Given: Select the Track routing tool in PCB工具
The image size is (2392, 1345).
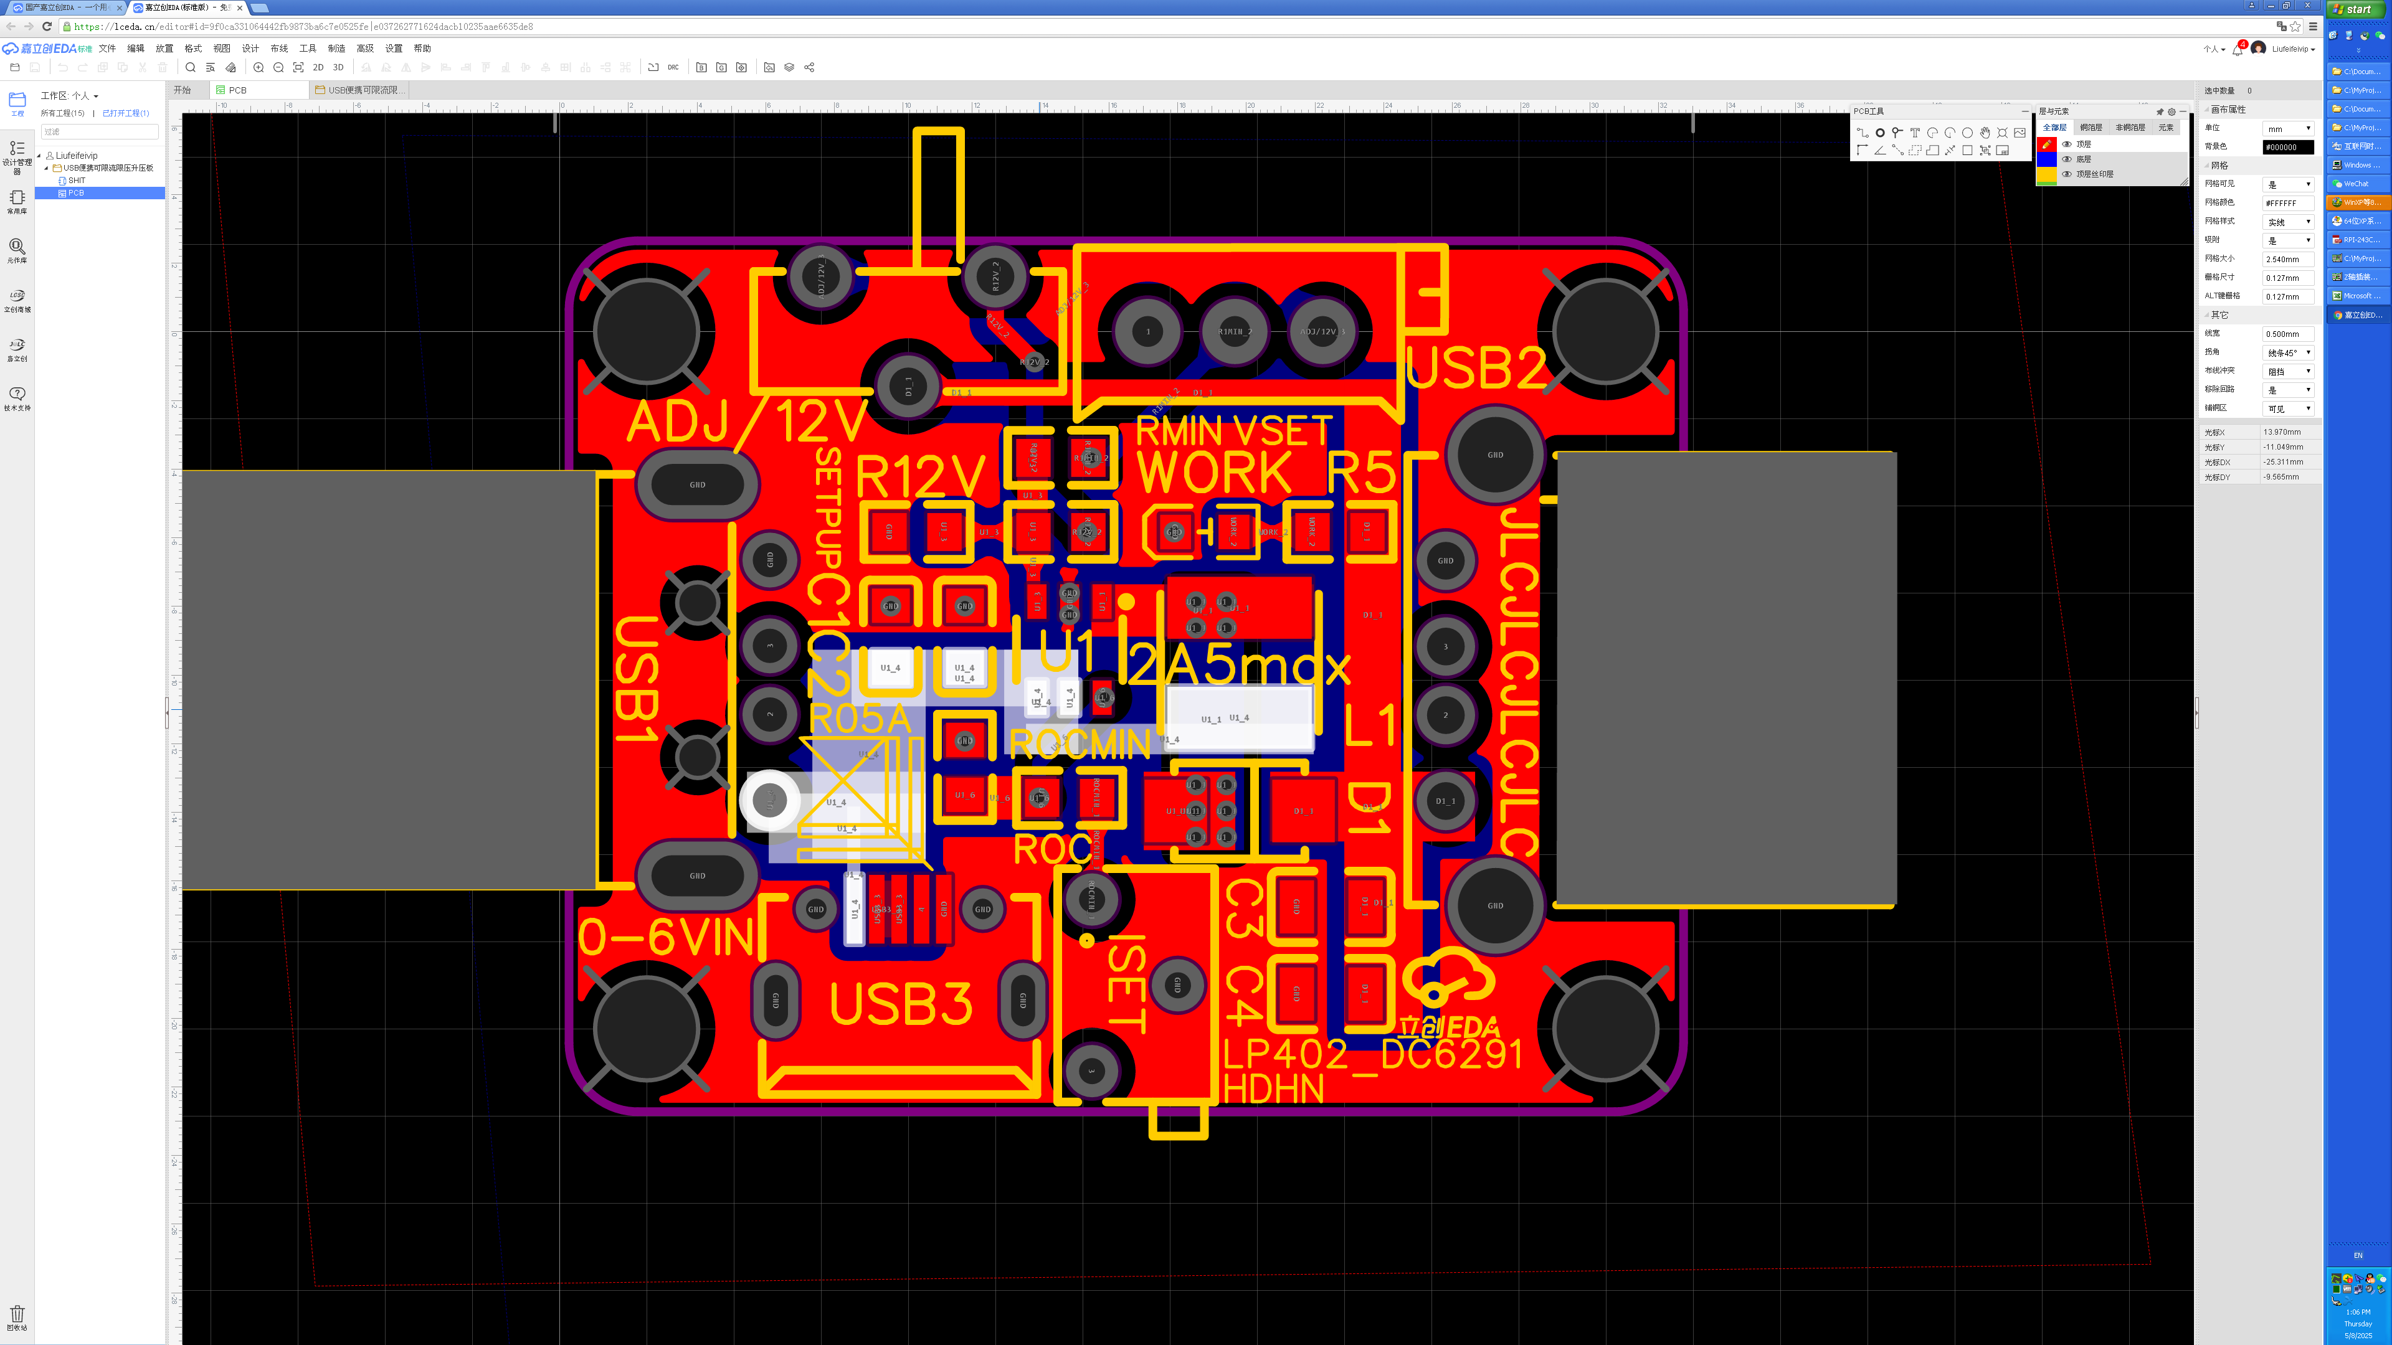Looking at the screenshot, I should tap(1863, 133).
